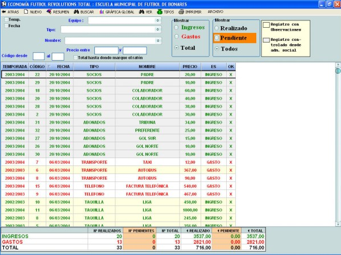Click the Código 'al' input field
Screen dimensions: 341x255
(58, 57)
